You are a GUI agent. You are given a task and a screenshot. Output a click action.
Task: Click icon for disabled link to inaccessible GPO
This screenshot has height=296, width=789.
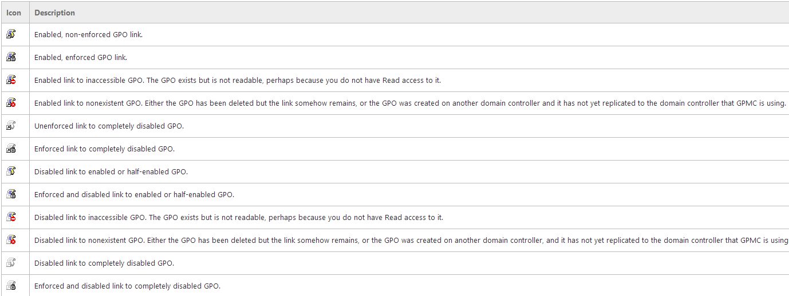click(11, 217)
